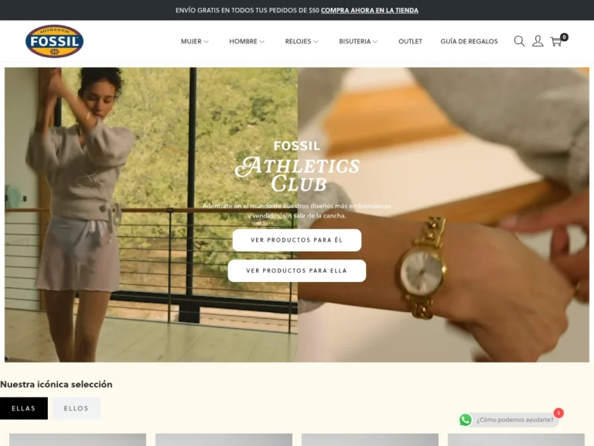Expand the BISUTERIA dropdown menu

[x=358, y=41]
